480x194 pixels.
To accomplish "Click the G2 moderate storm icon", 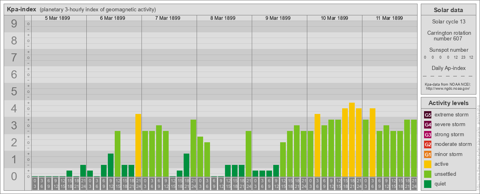I will click(x=428, y=144).
